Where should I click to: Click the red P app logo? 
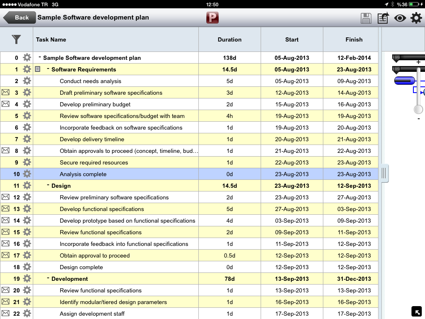click(x=212, y=17)
